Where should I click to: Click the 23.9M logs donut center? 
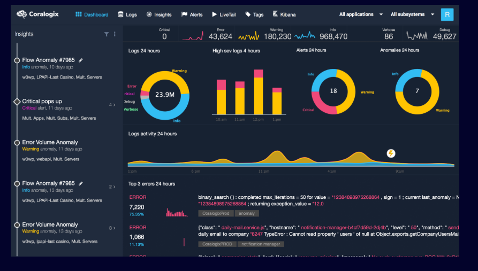[x=165, y=95]
